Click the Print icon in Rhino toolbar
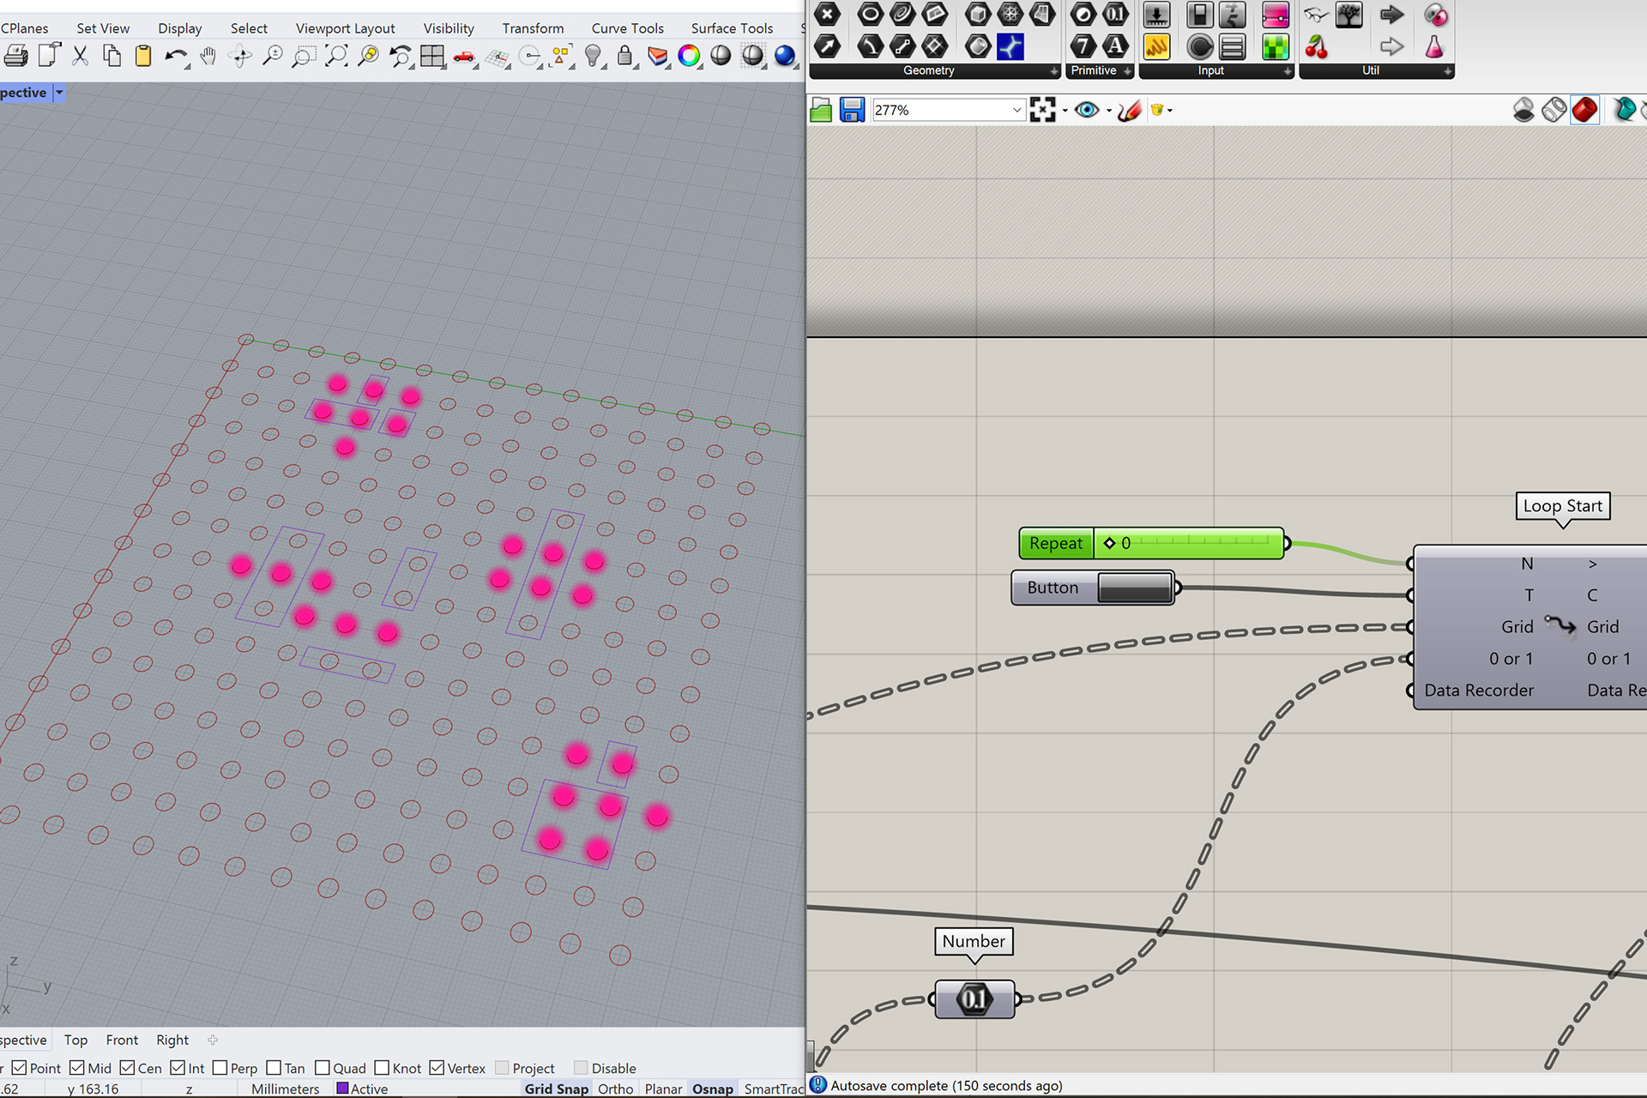Image resolution: width=1647 pixels, height=1098 pixels. pos(15,57)
